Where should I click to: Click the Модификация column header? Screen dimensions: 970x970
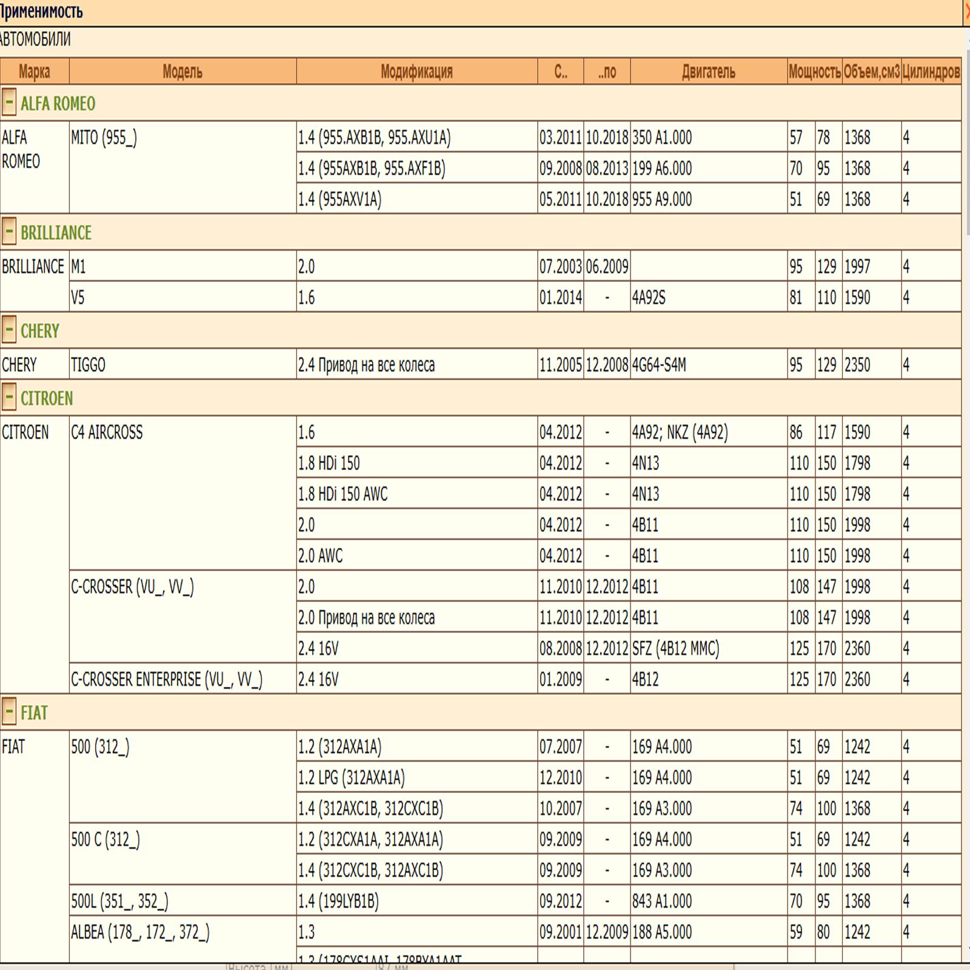tap(416, 72)
